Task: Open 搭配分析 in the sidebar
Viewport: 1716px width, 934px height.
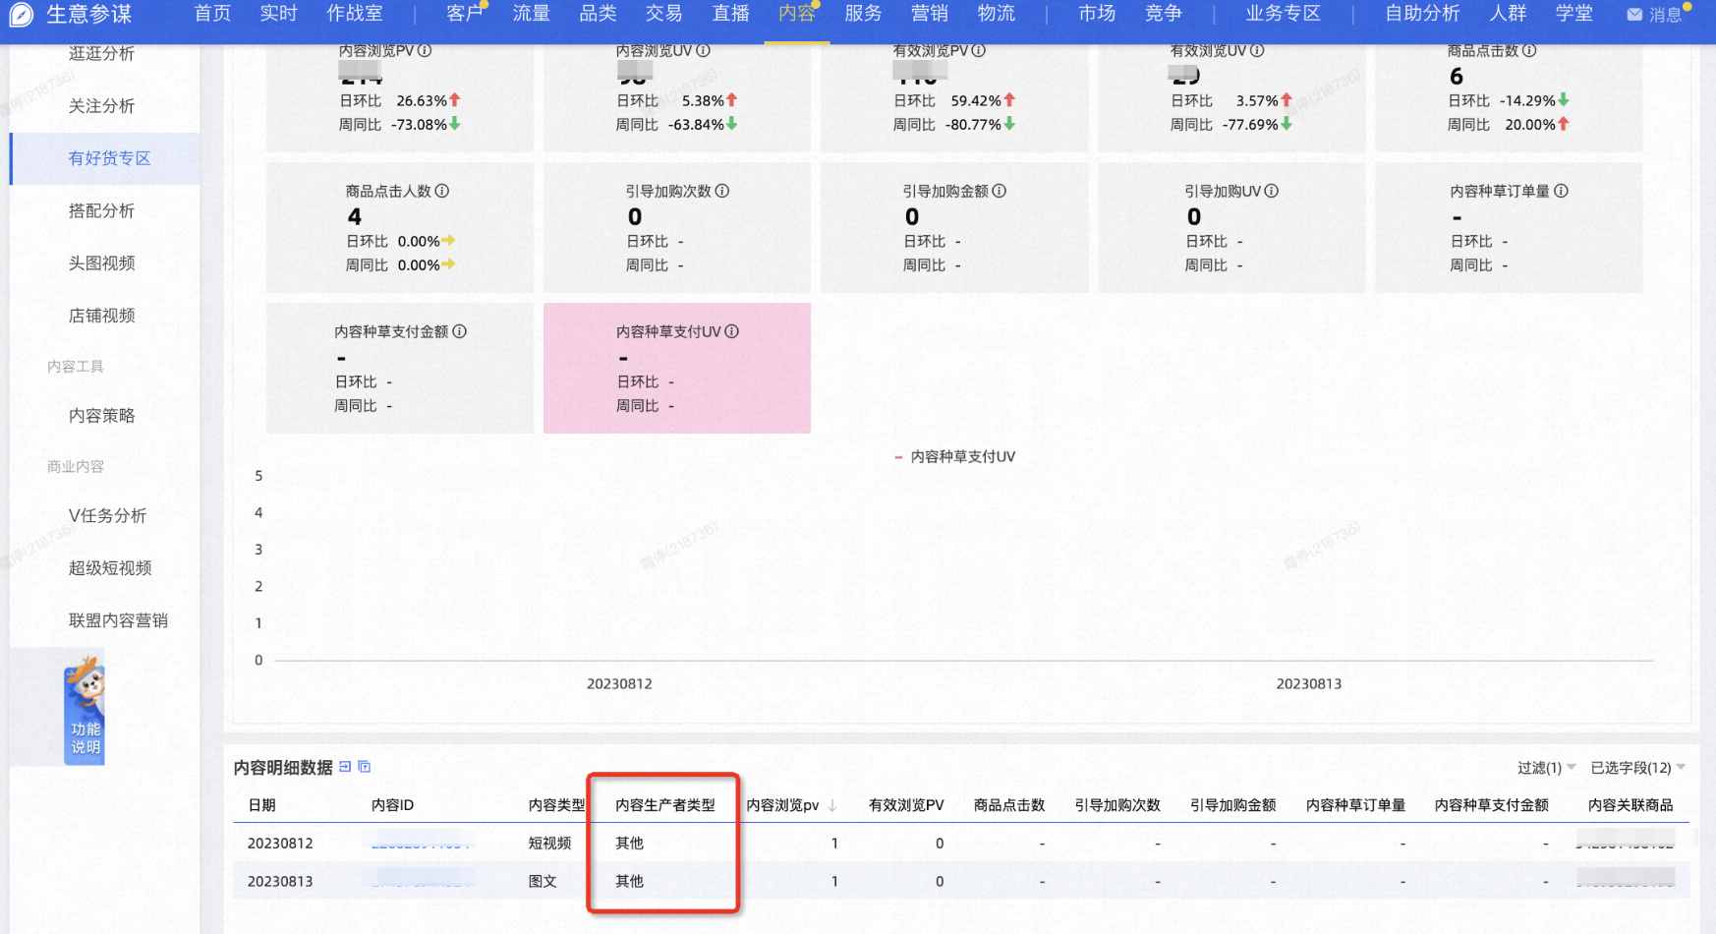Action: click(102, 210)
